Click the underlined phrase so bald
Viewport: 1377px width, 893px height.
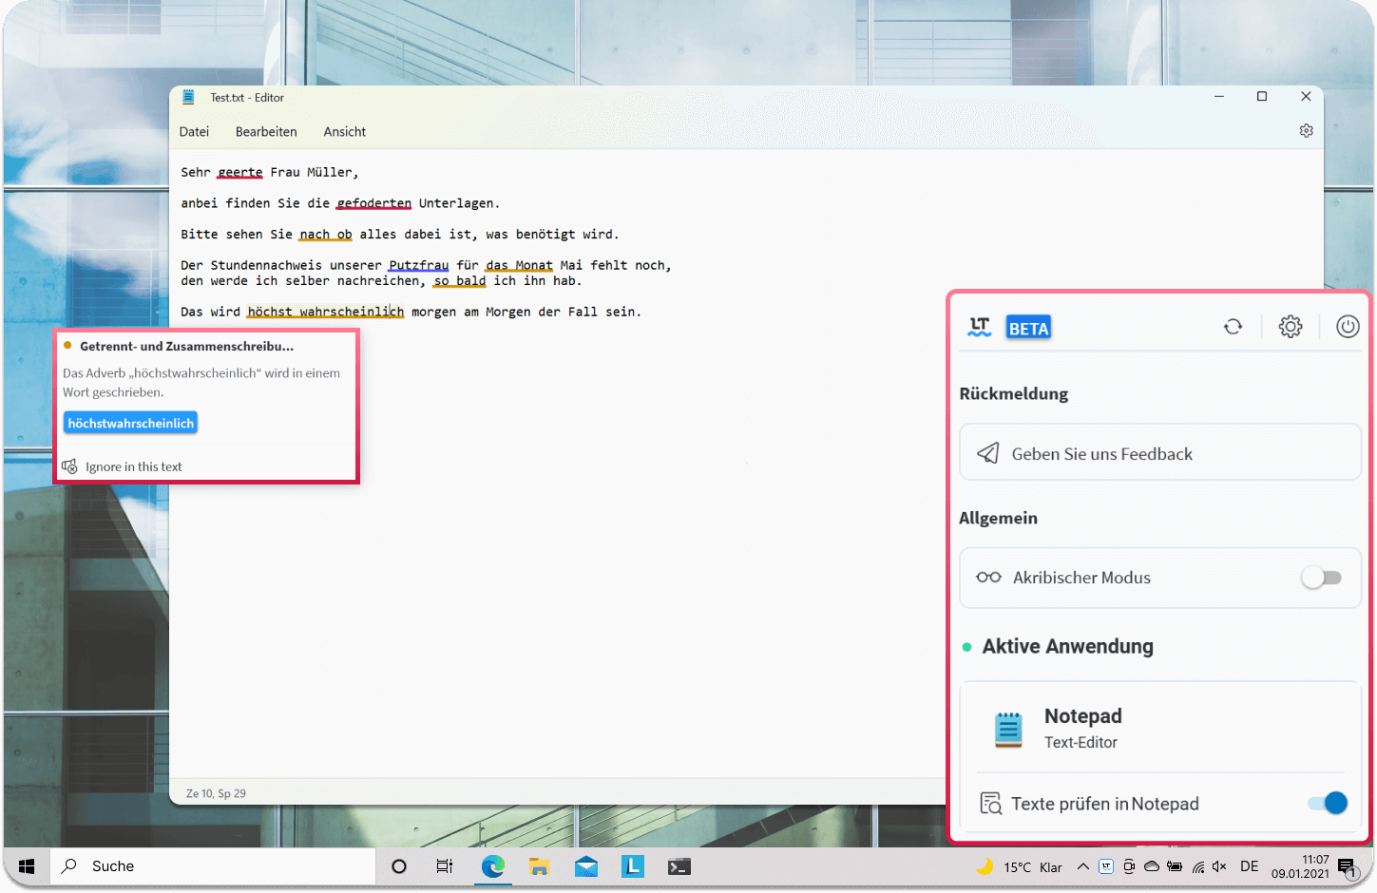pyautogui.click(x=460, y=281)
